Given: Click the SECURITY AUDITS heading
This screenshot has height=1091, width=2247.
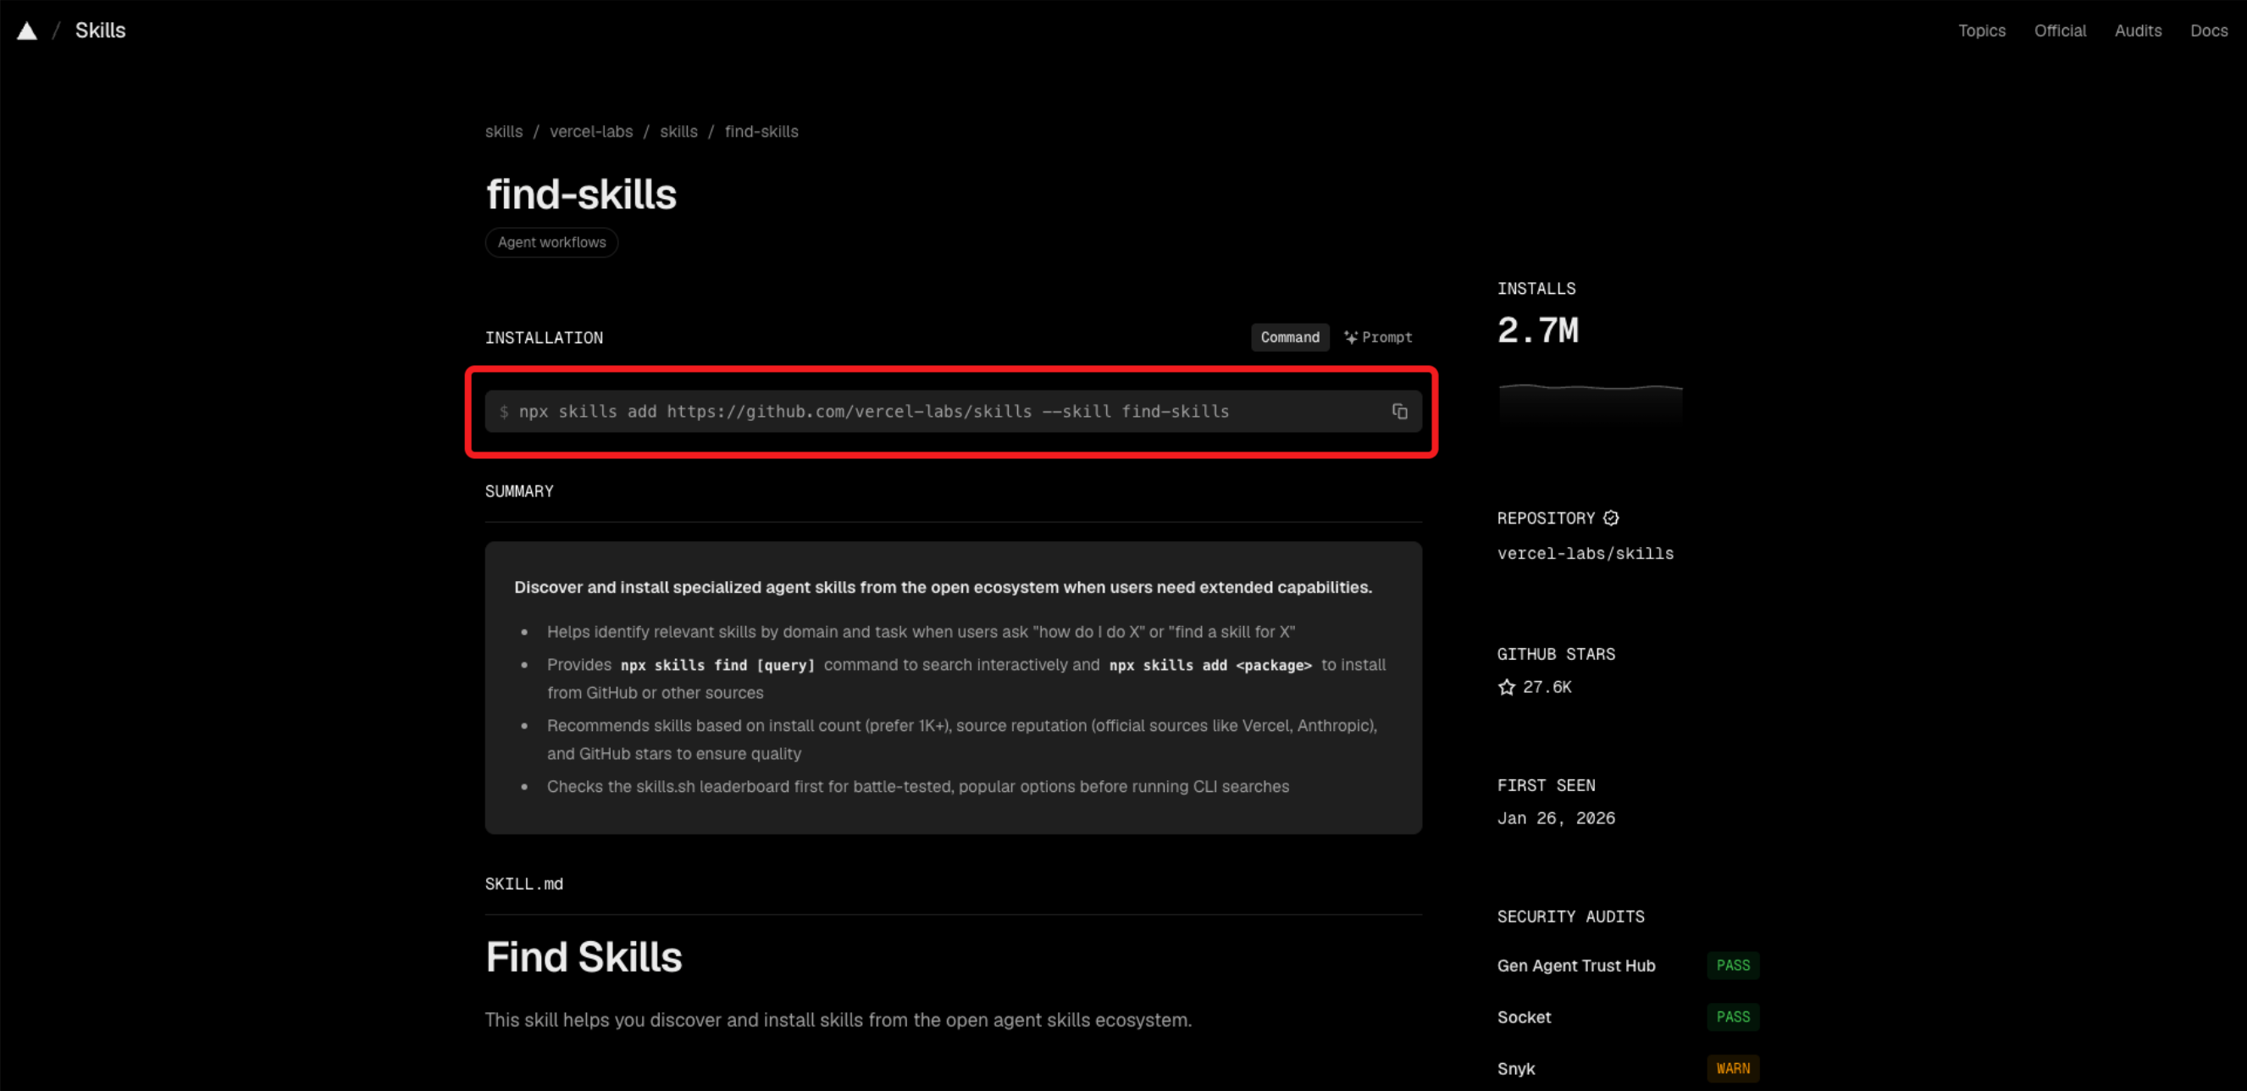Looking at the screenshot, I should 1570,917.
